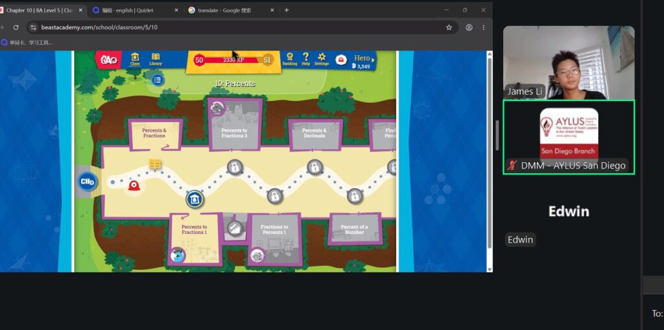Click the 3,549 coin balance

361,67
